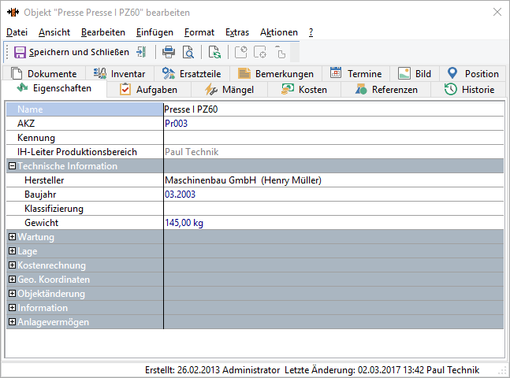
Task: Click the Bild picture icon
Action: (404, 73)
